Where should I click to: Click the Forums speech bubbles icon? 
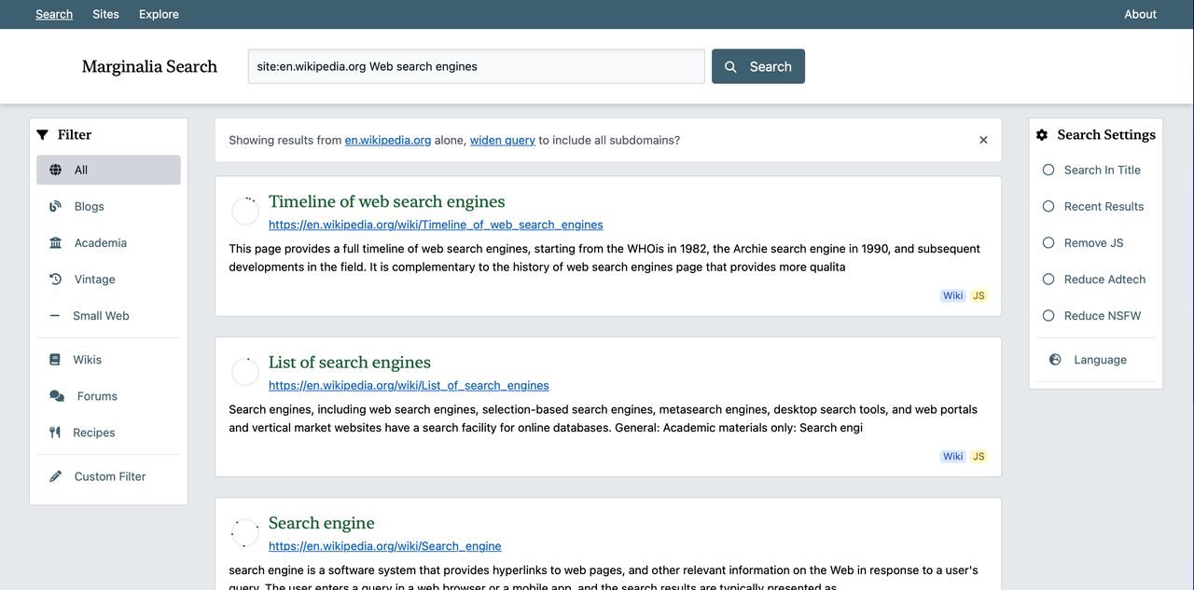(x=57, y=396)
